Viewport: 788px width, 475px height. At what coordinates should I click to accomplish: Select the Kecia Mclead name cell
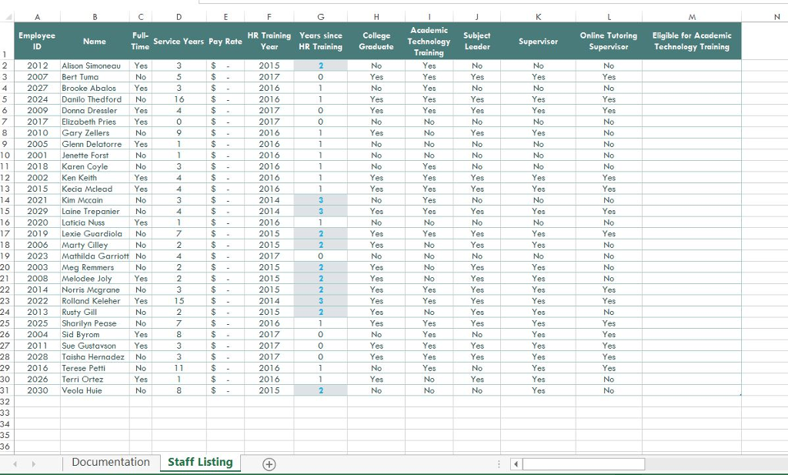pos(95,189)
